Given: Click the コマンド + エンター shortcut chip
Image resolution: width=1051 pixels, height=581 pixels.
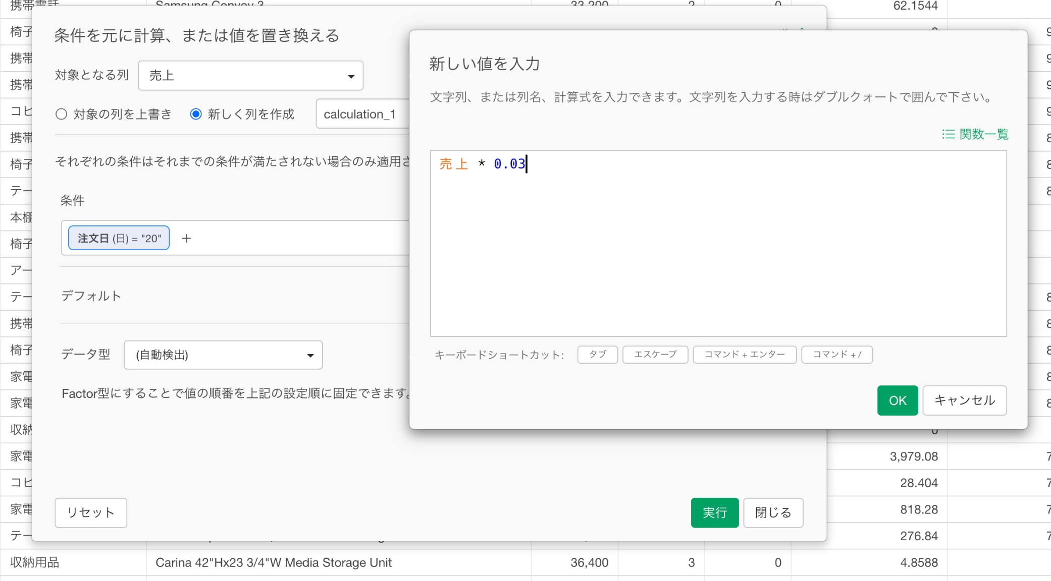Looking at the screenshot, I should (744, 354).
